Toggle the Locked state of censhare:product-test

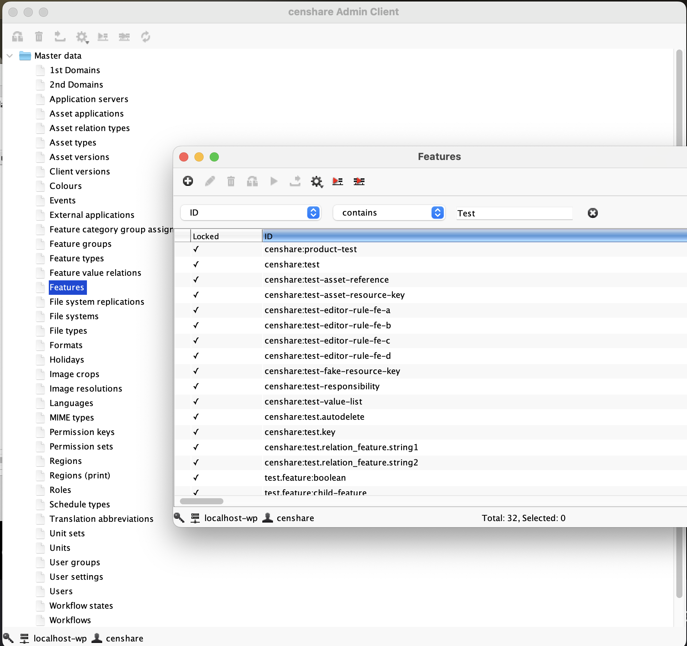pyautogui.click(x=196, y=249)
